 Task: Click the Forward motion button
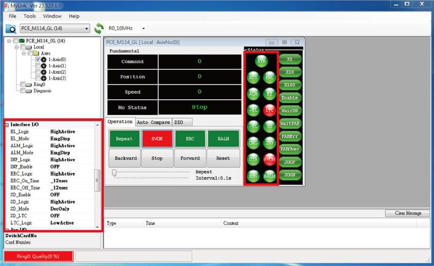click(190, 158)
